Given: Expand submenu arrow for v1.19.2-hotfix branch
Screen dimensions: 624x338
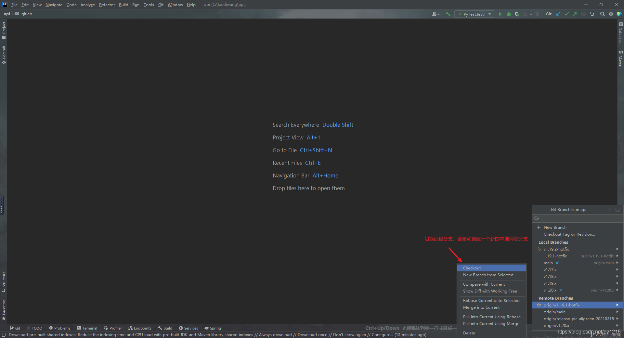Looking at the screenshot, I should [617, 249].
